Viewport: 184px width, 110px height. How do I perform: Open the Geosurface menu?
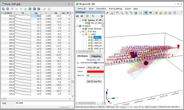101,9
